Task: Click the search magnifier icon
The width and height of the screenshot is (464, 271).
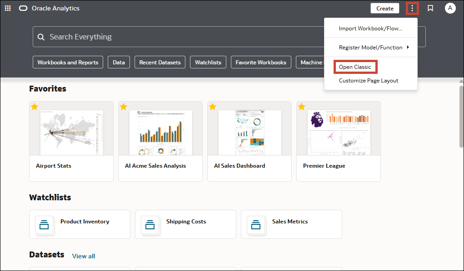Action: 41,36
